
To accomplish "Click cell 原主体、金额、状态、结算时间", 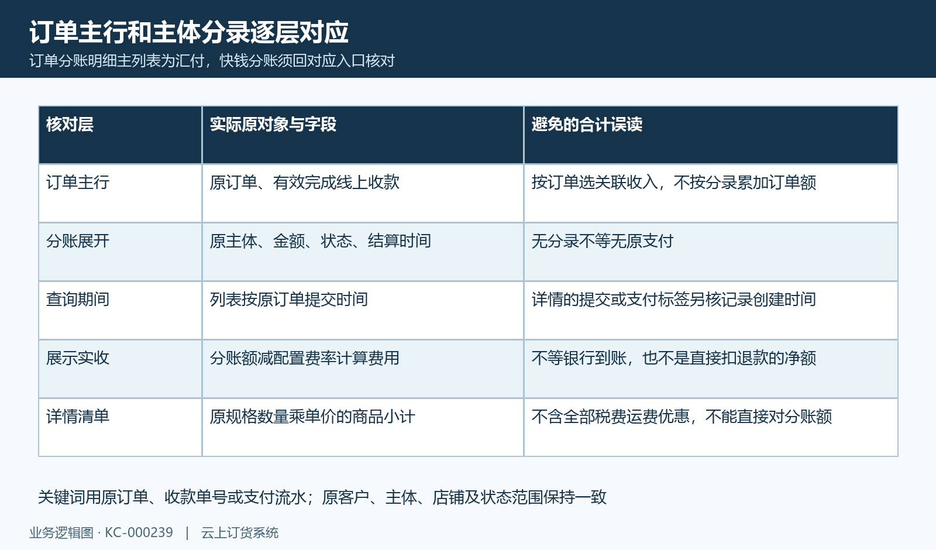I will [363, 252].
